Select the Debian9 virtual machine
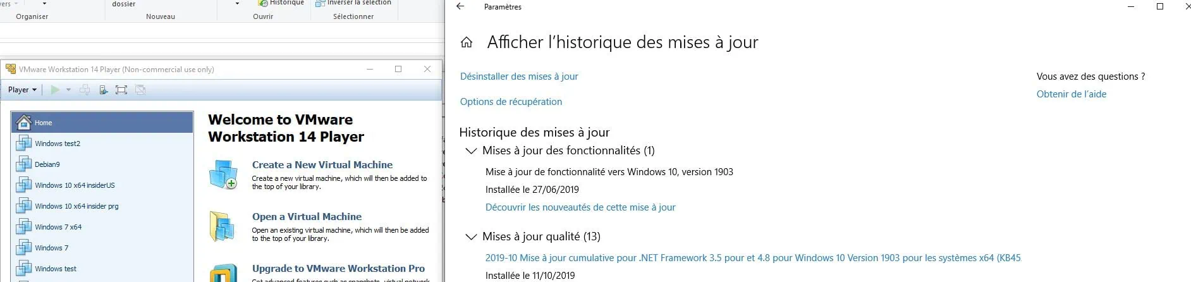Screen dimensions: 1191x282 click(47, 164)
